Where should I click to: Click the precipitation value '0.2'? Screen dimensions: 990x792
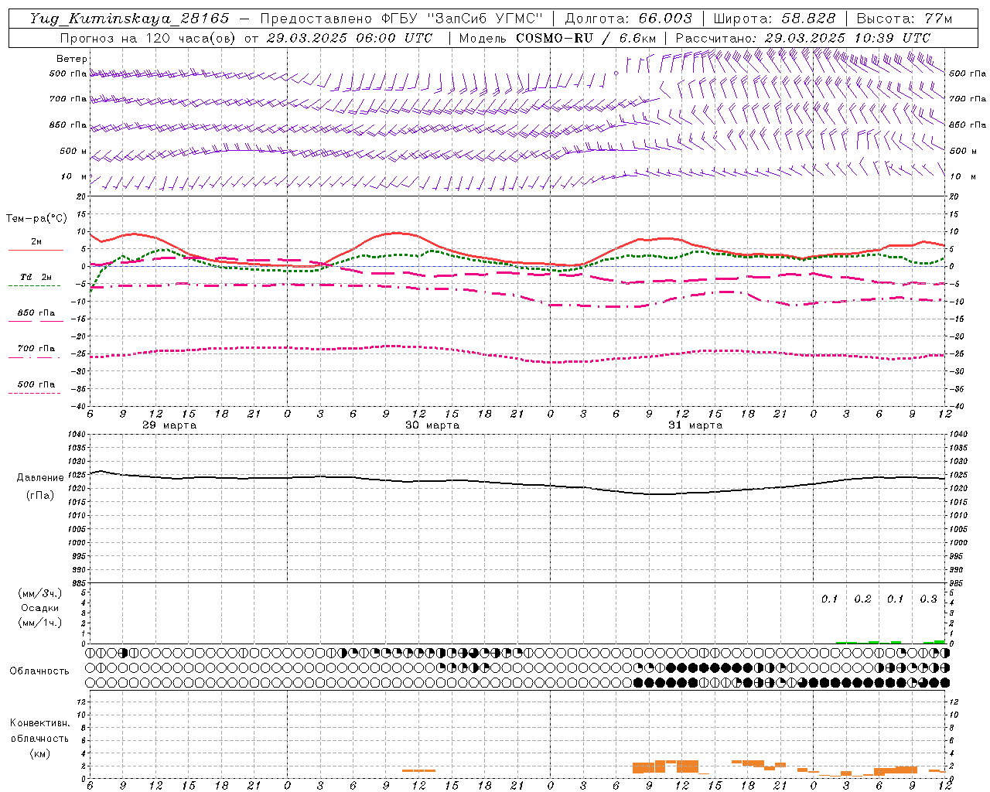coord(862,599)
